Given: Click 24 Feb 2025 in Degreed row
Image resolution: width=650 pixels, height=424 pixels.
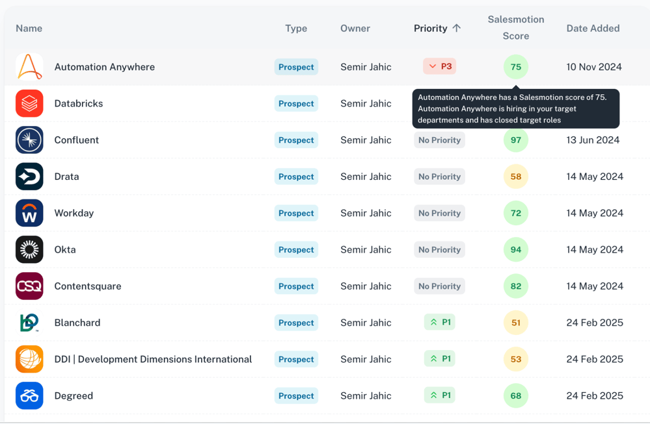Looking at the screenshot, I should (x=595, y=396).
